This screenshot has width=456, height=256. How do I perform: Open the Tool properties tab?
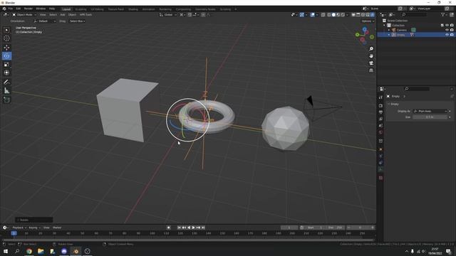tap(380, 97)
